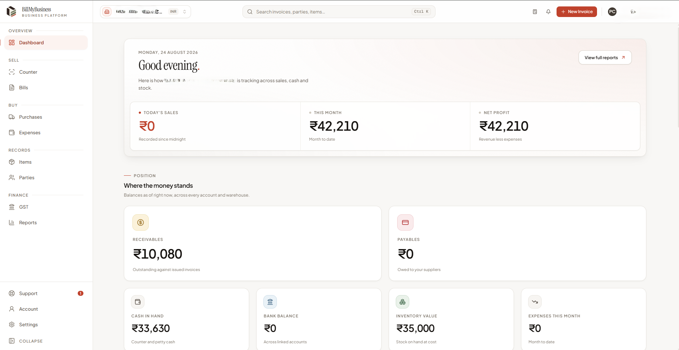679x350 pixels.
Task: Focus the search invoices field
Action: click(x=339, y=12)
